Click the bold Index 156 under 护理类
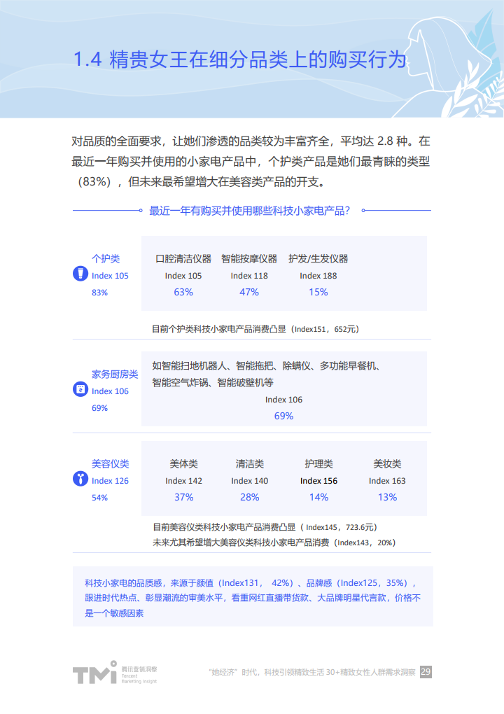Screen dimensions: 504x714 coord(318,481)
